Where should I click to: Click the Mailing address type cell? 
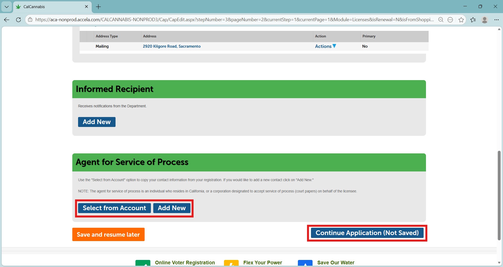tap(102, 46)
